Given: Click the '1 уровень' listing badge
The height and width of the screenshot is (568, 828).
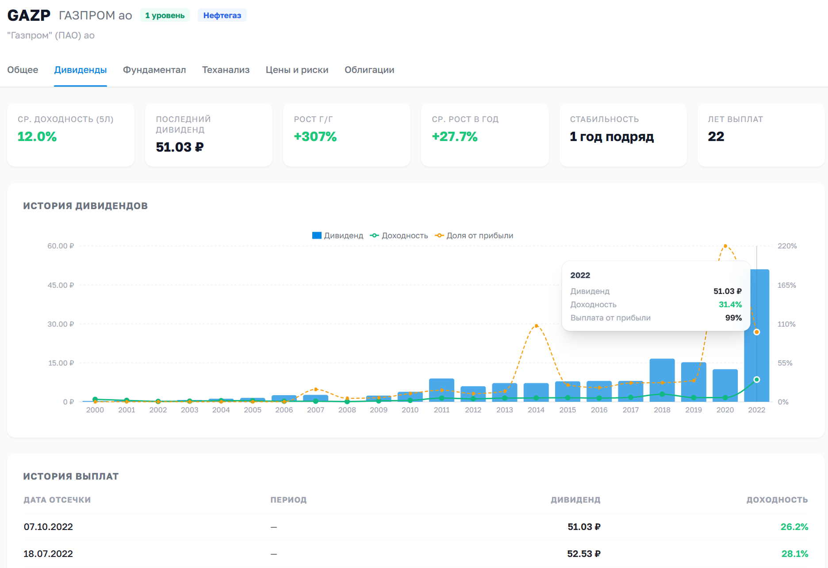Looking at the screenshot, I should [x=165, y=15].
